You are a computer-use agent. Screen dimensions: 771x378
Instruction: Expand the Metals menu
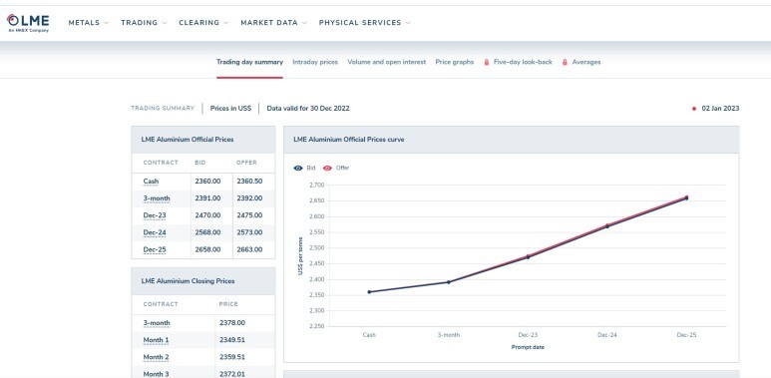(89, 23)
